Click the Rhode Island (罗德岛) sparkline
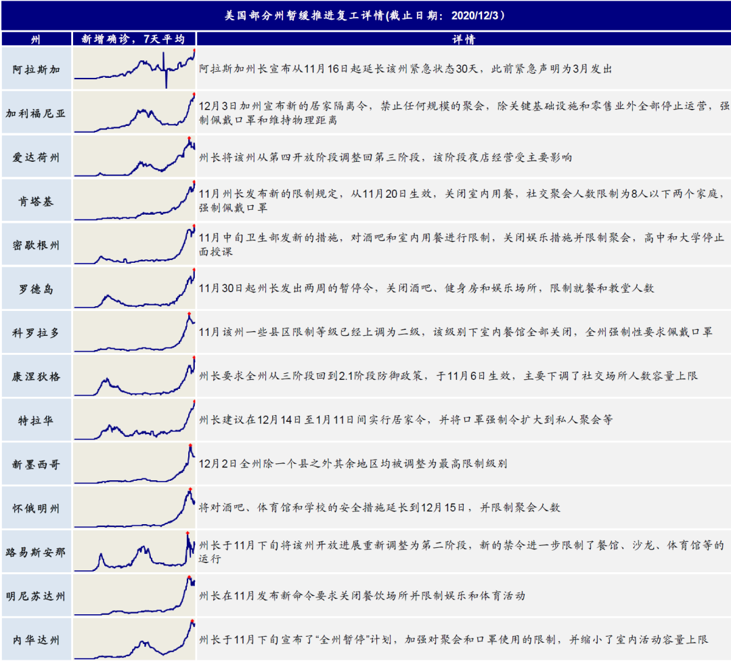731x661 pixels. [x=134, y=289]
